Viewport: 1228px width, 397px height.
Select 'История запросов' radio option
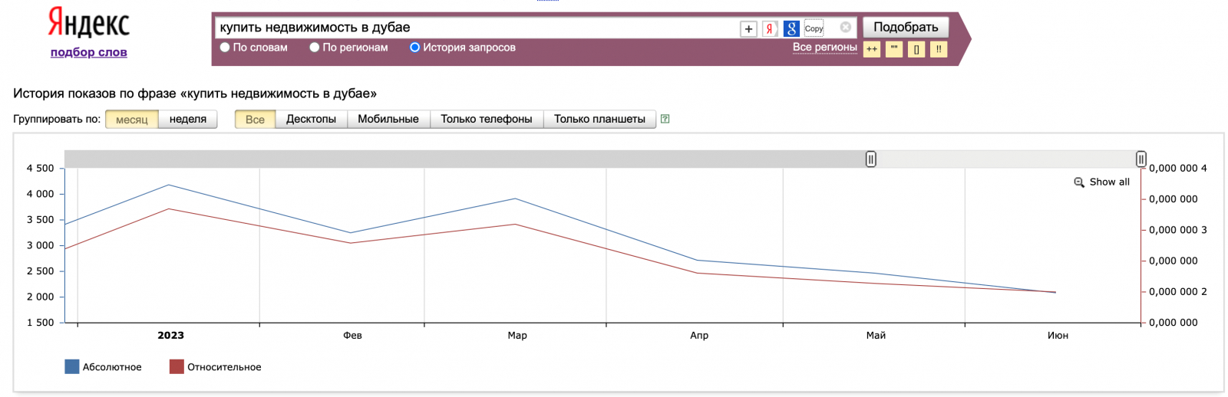(x=414, y=48)
